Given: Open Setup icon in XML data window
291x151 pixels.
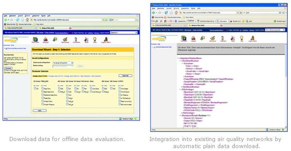Looking at the screenshot, I should click(x=232, y=39).
